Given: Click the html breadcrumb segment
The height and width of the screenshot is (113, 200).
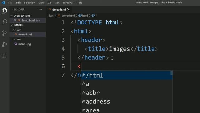Looking at the screenshot, I should click(x=85, y=16).
